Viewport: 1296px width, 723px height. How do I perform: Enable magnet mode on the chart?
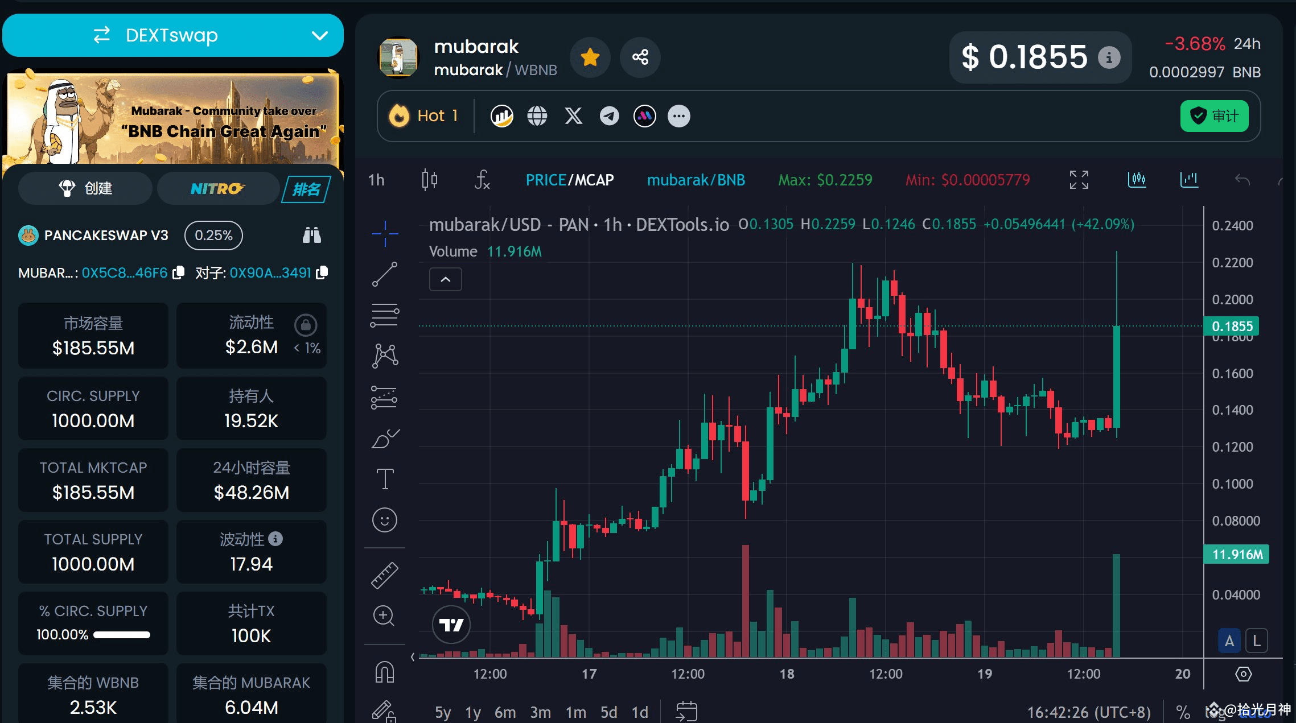click(385, 672)
